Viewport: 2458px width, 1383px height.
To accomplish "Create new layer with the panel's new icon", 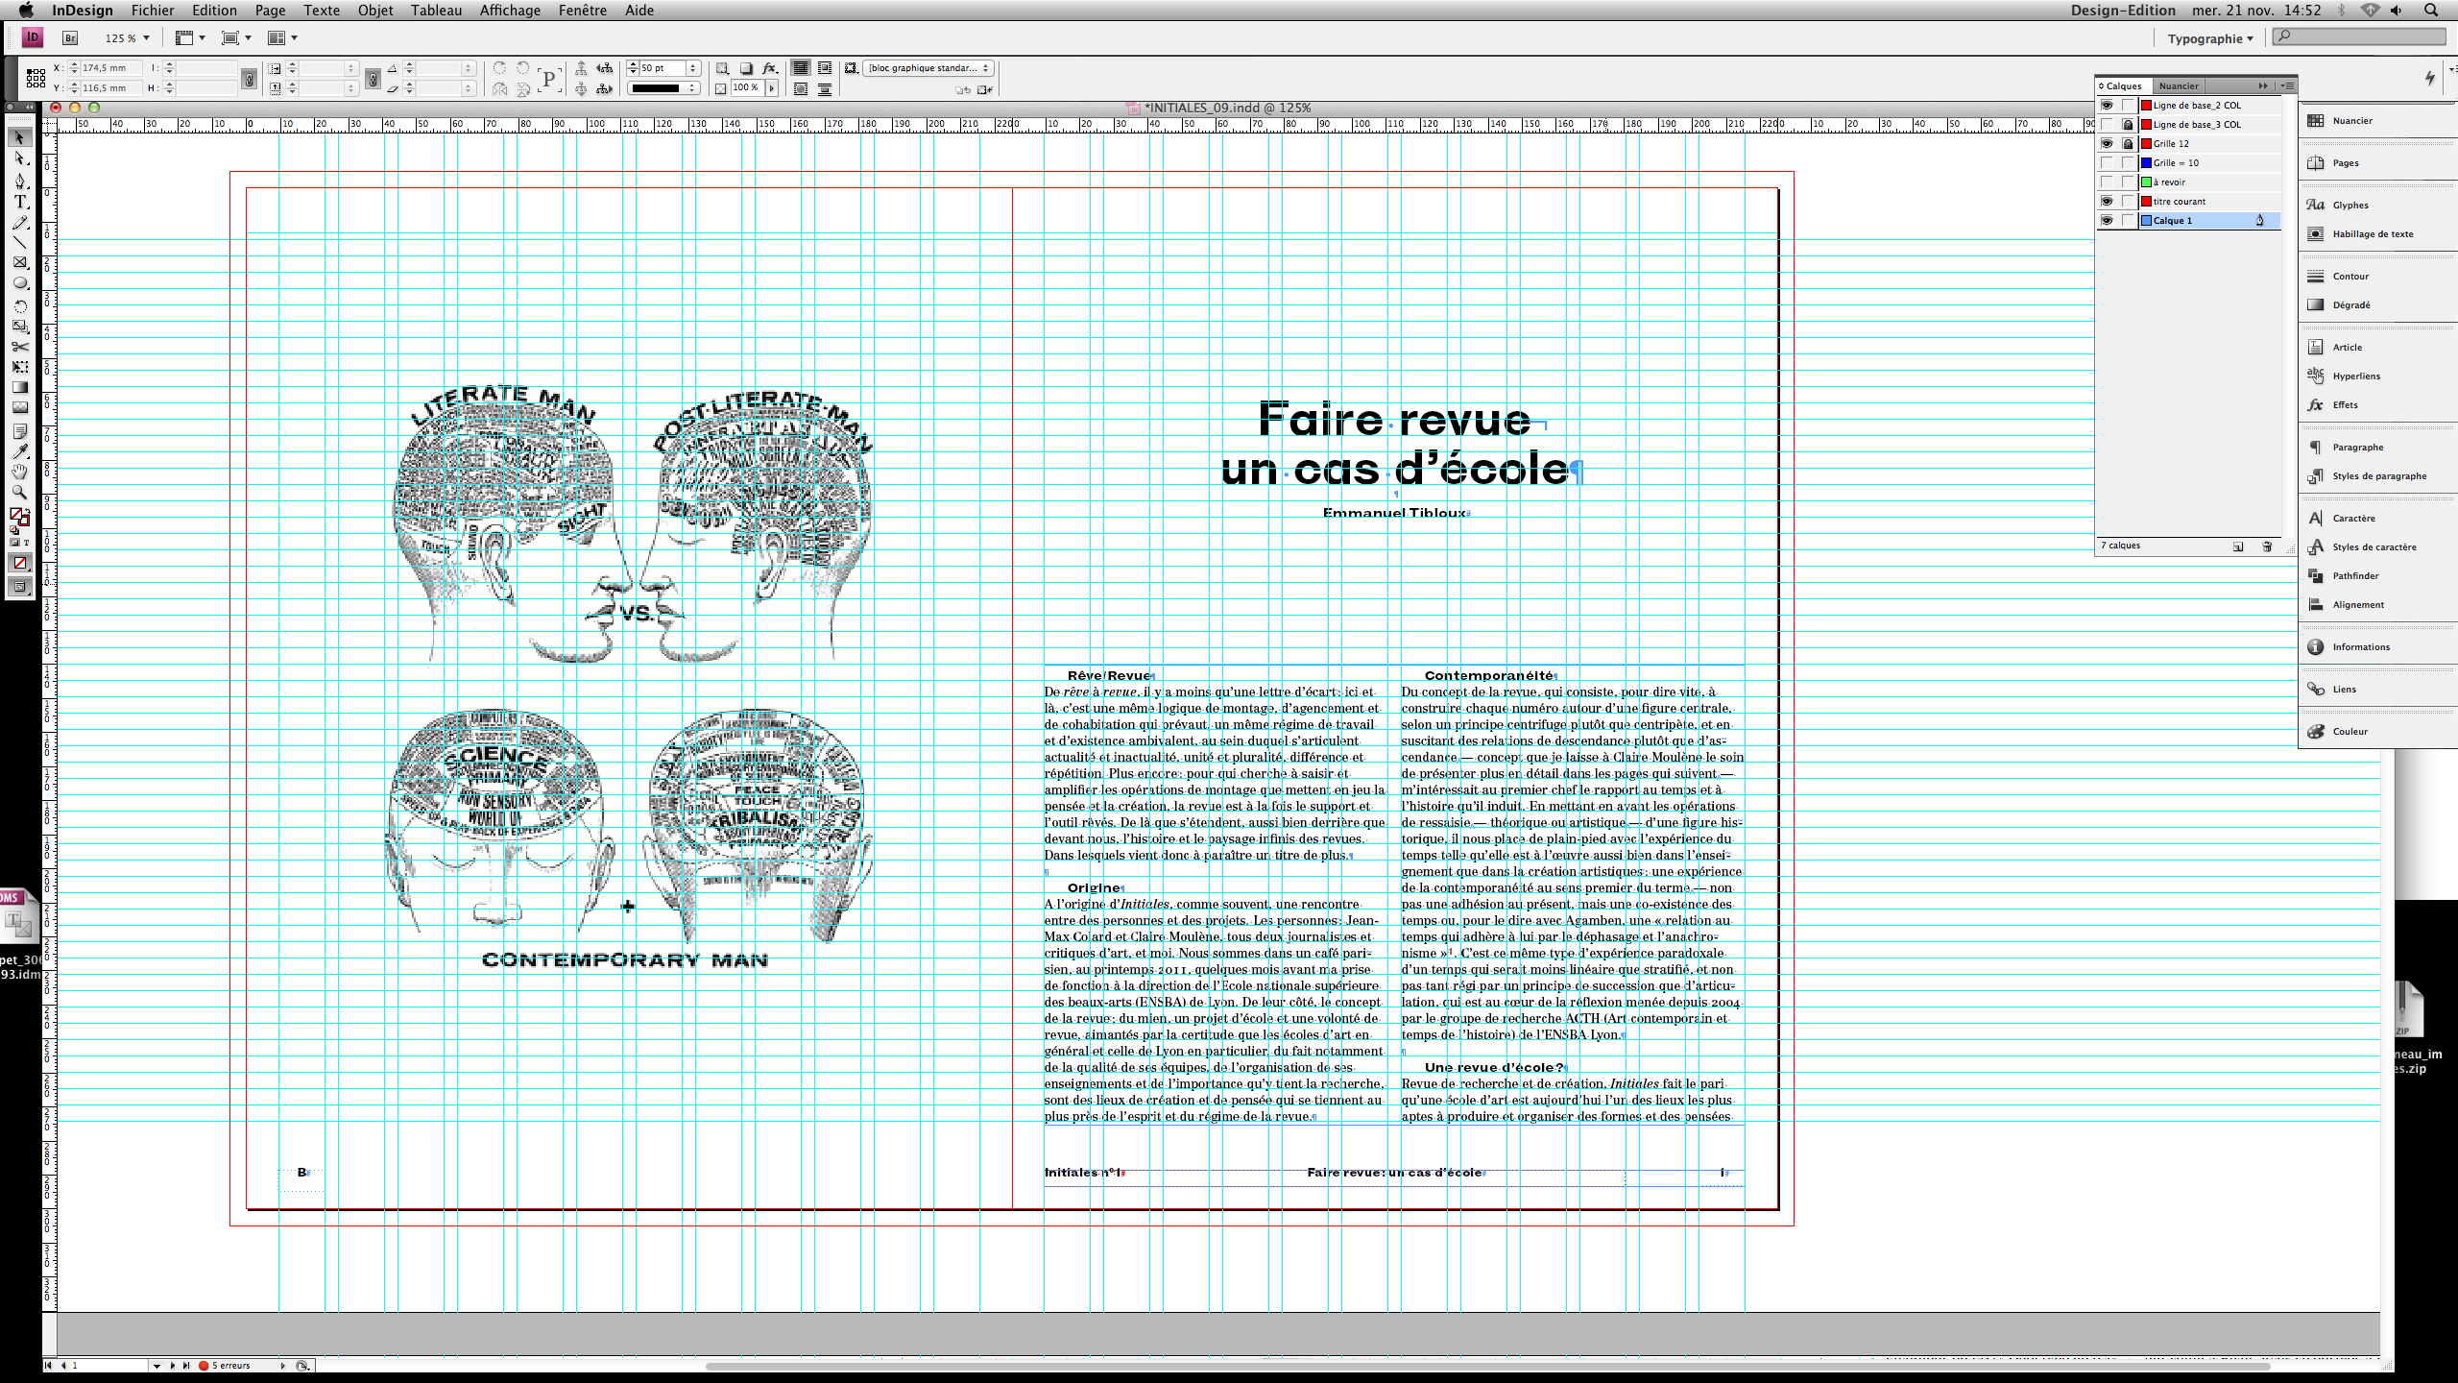I will pos(2238,546).
